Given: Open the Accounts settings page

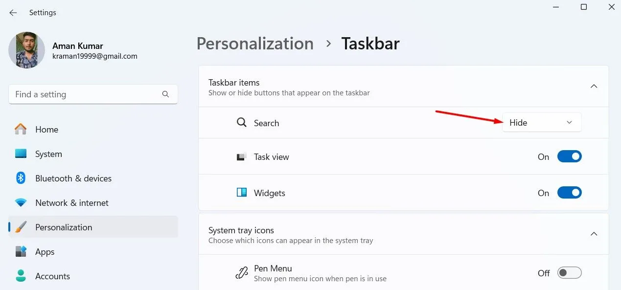Looking at the screenshot, I should (93, 276).
